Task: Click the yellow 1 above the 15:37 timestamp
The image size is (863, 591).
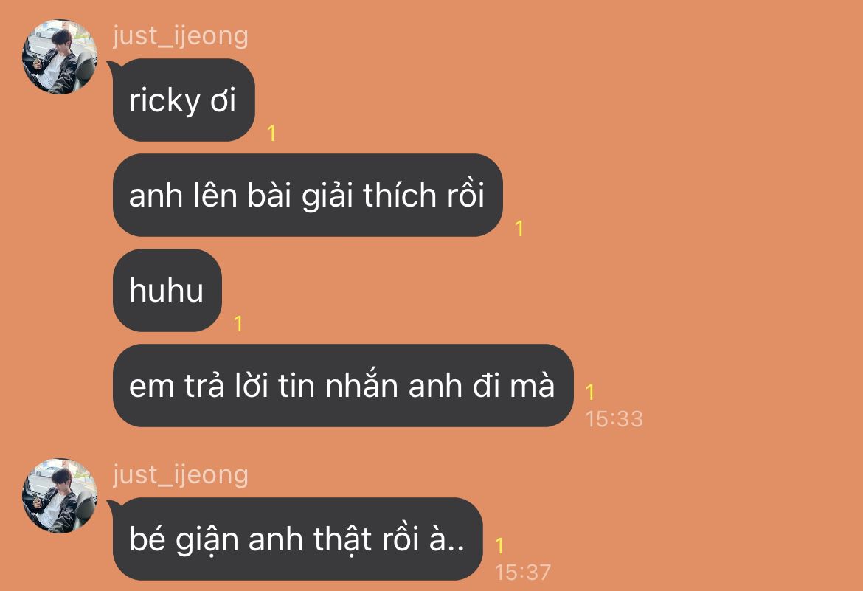Action: [x=499, y=546]
